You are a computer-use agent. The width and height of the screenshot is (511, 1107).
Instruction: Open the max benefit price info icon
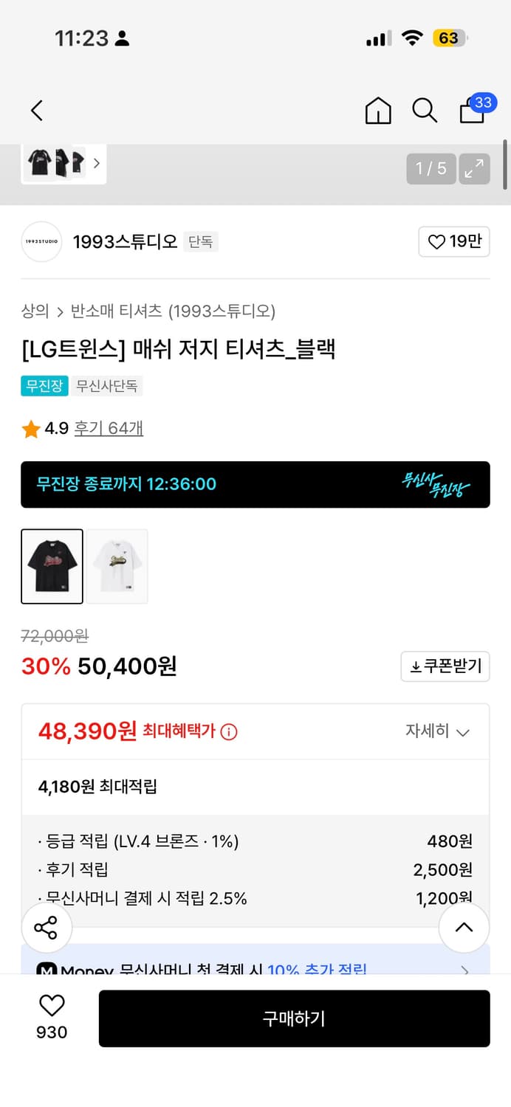(x=230, y=732)
